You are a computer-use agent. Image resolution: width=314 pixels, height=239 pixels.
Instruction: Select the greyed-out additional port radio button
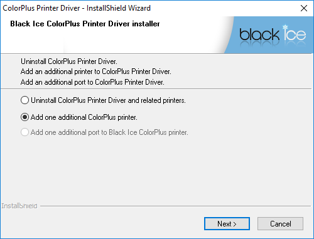pyautogui.click(x=24, y=132)
